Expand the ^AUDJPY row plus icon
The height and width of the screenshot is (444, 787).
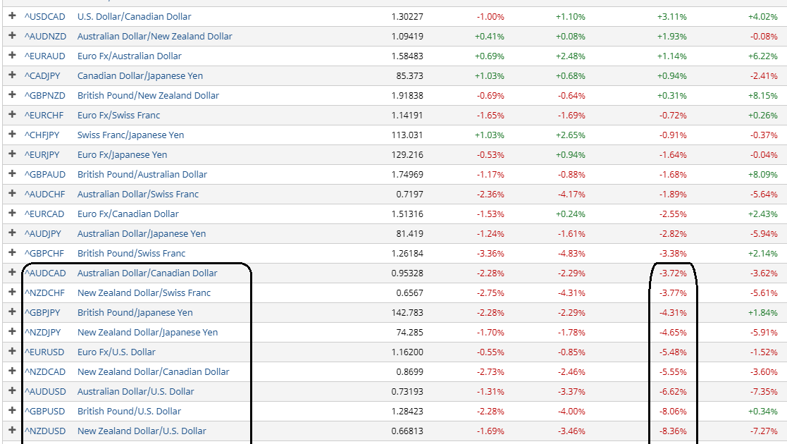(x=12, y=233)
